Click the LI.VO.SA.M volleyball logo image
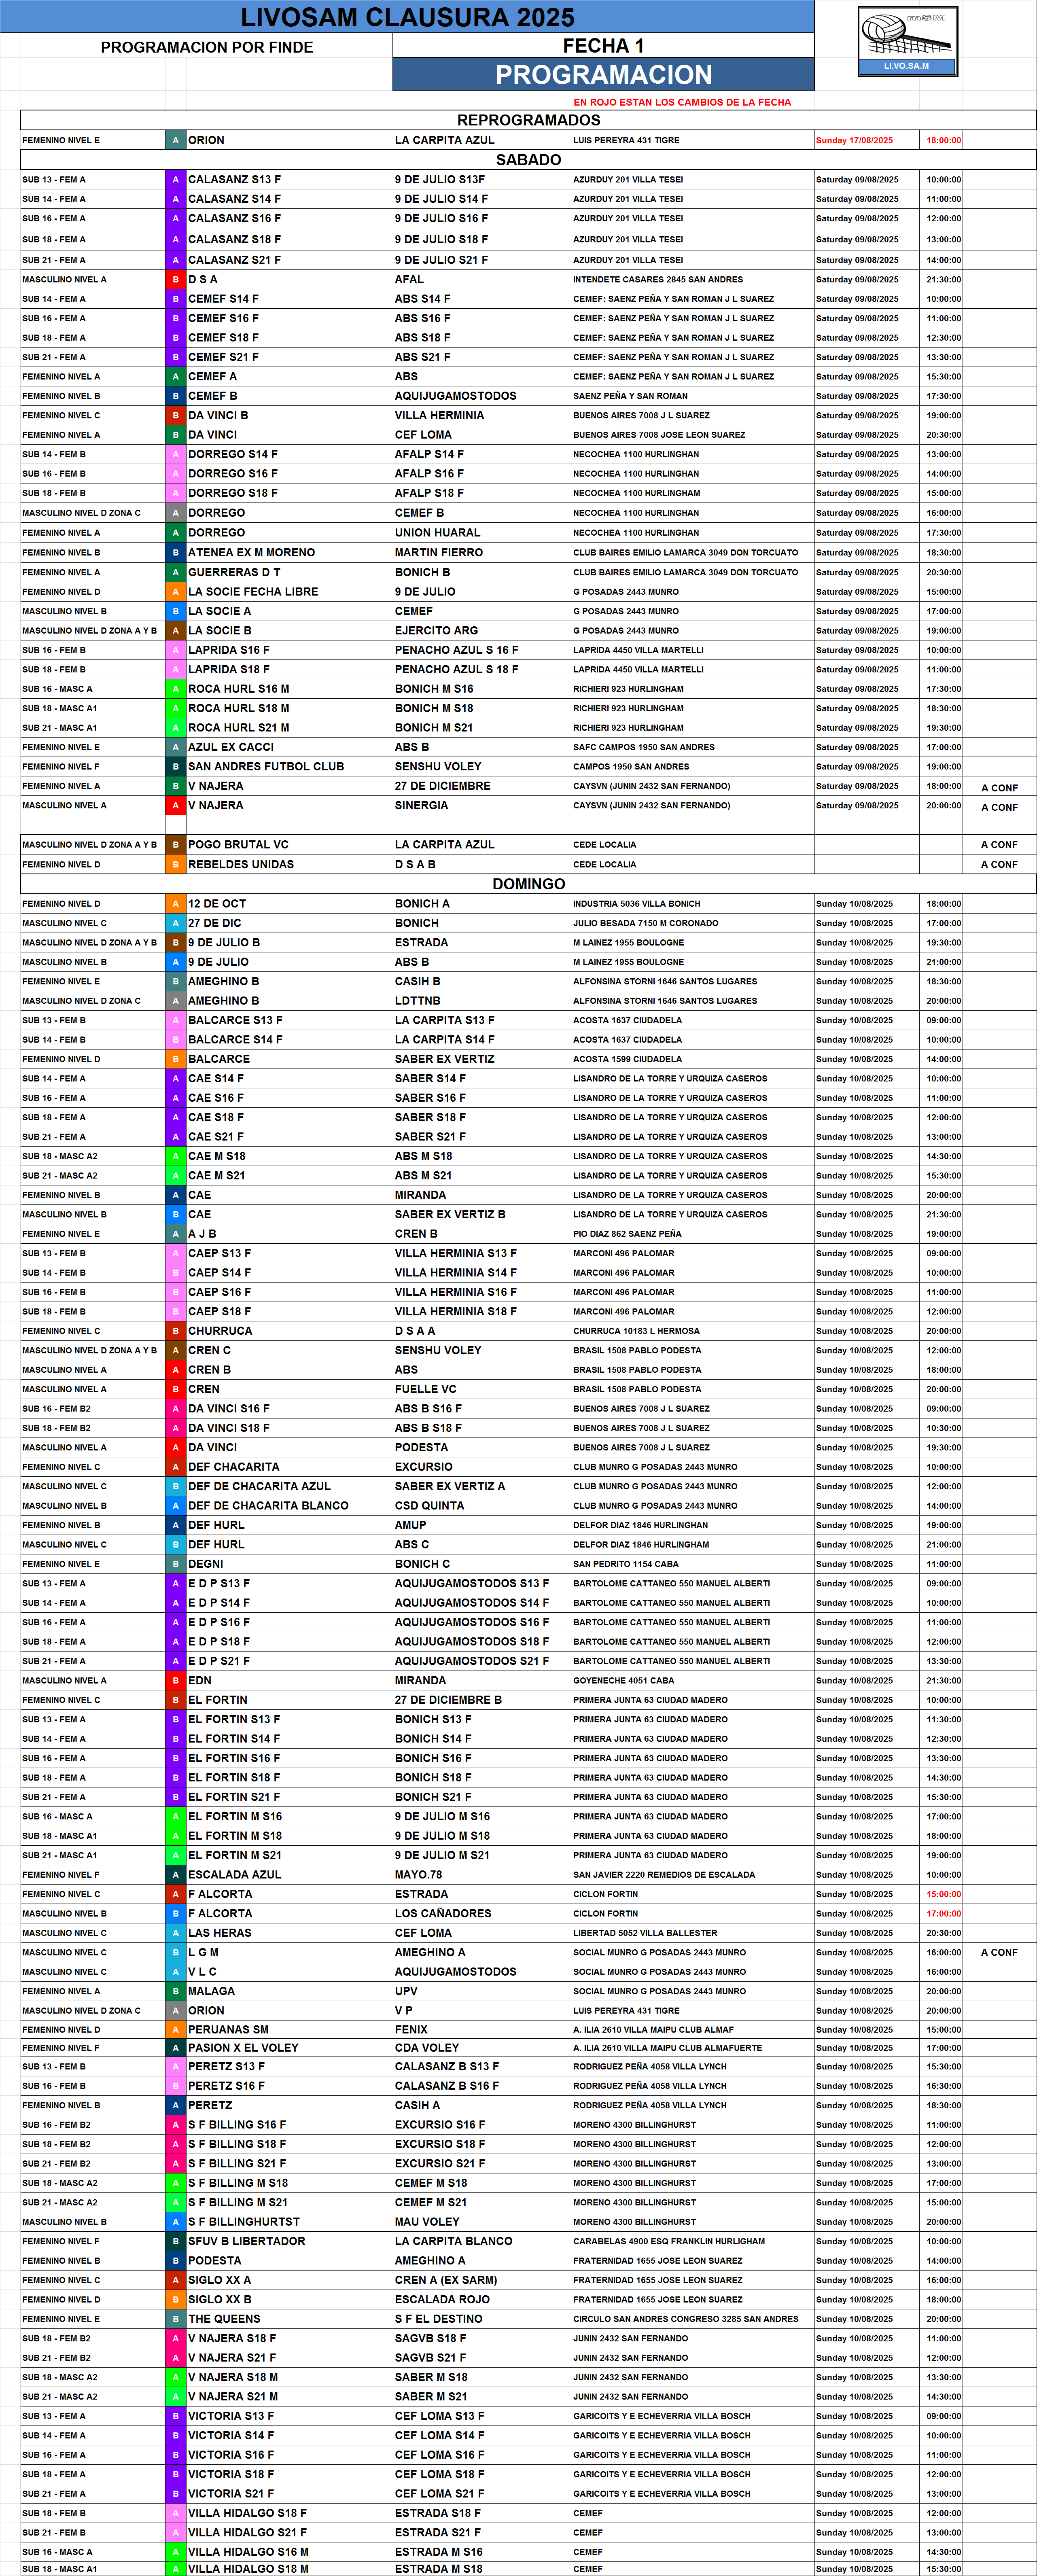 [907, 41]
